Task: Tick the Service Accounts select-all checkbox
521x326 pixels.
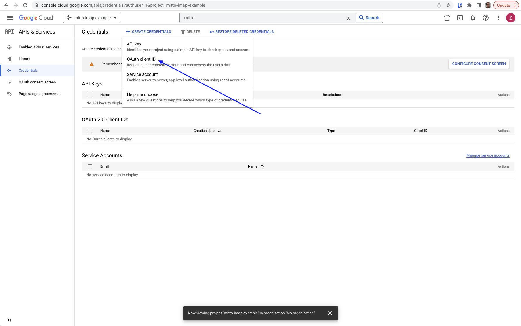Action: point(90,167)
